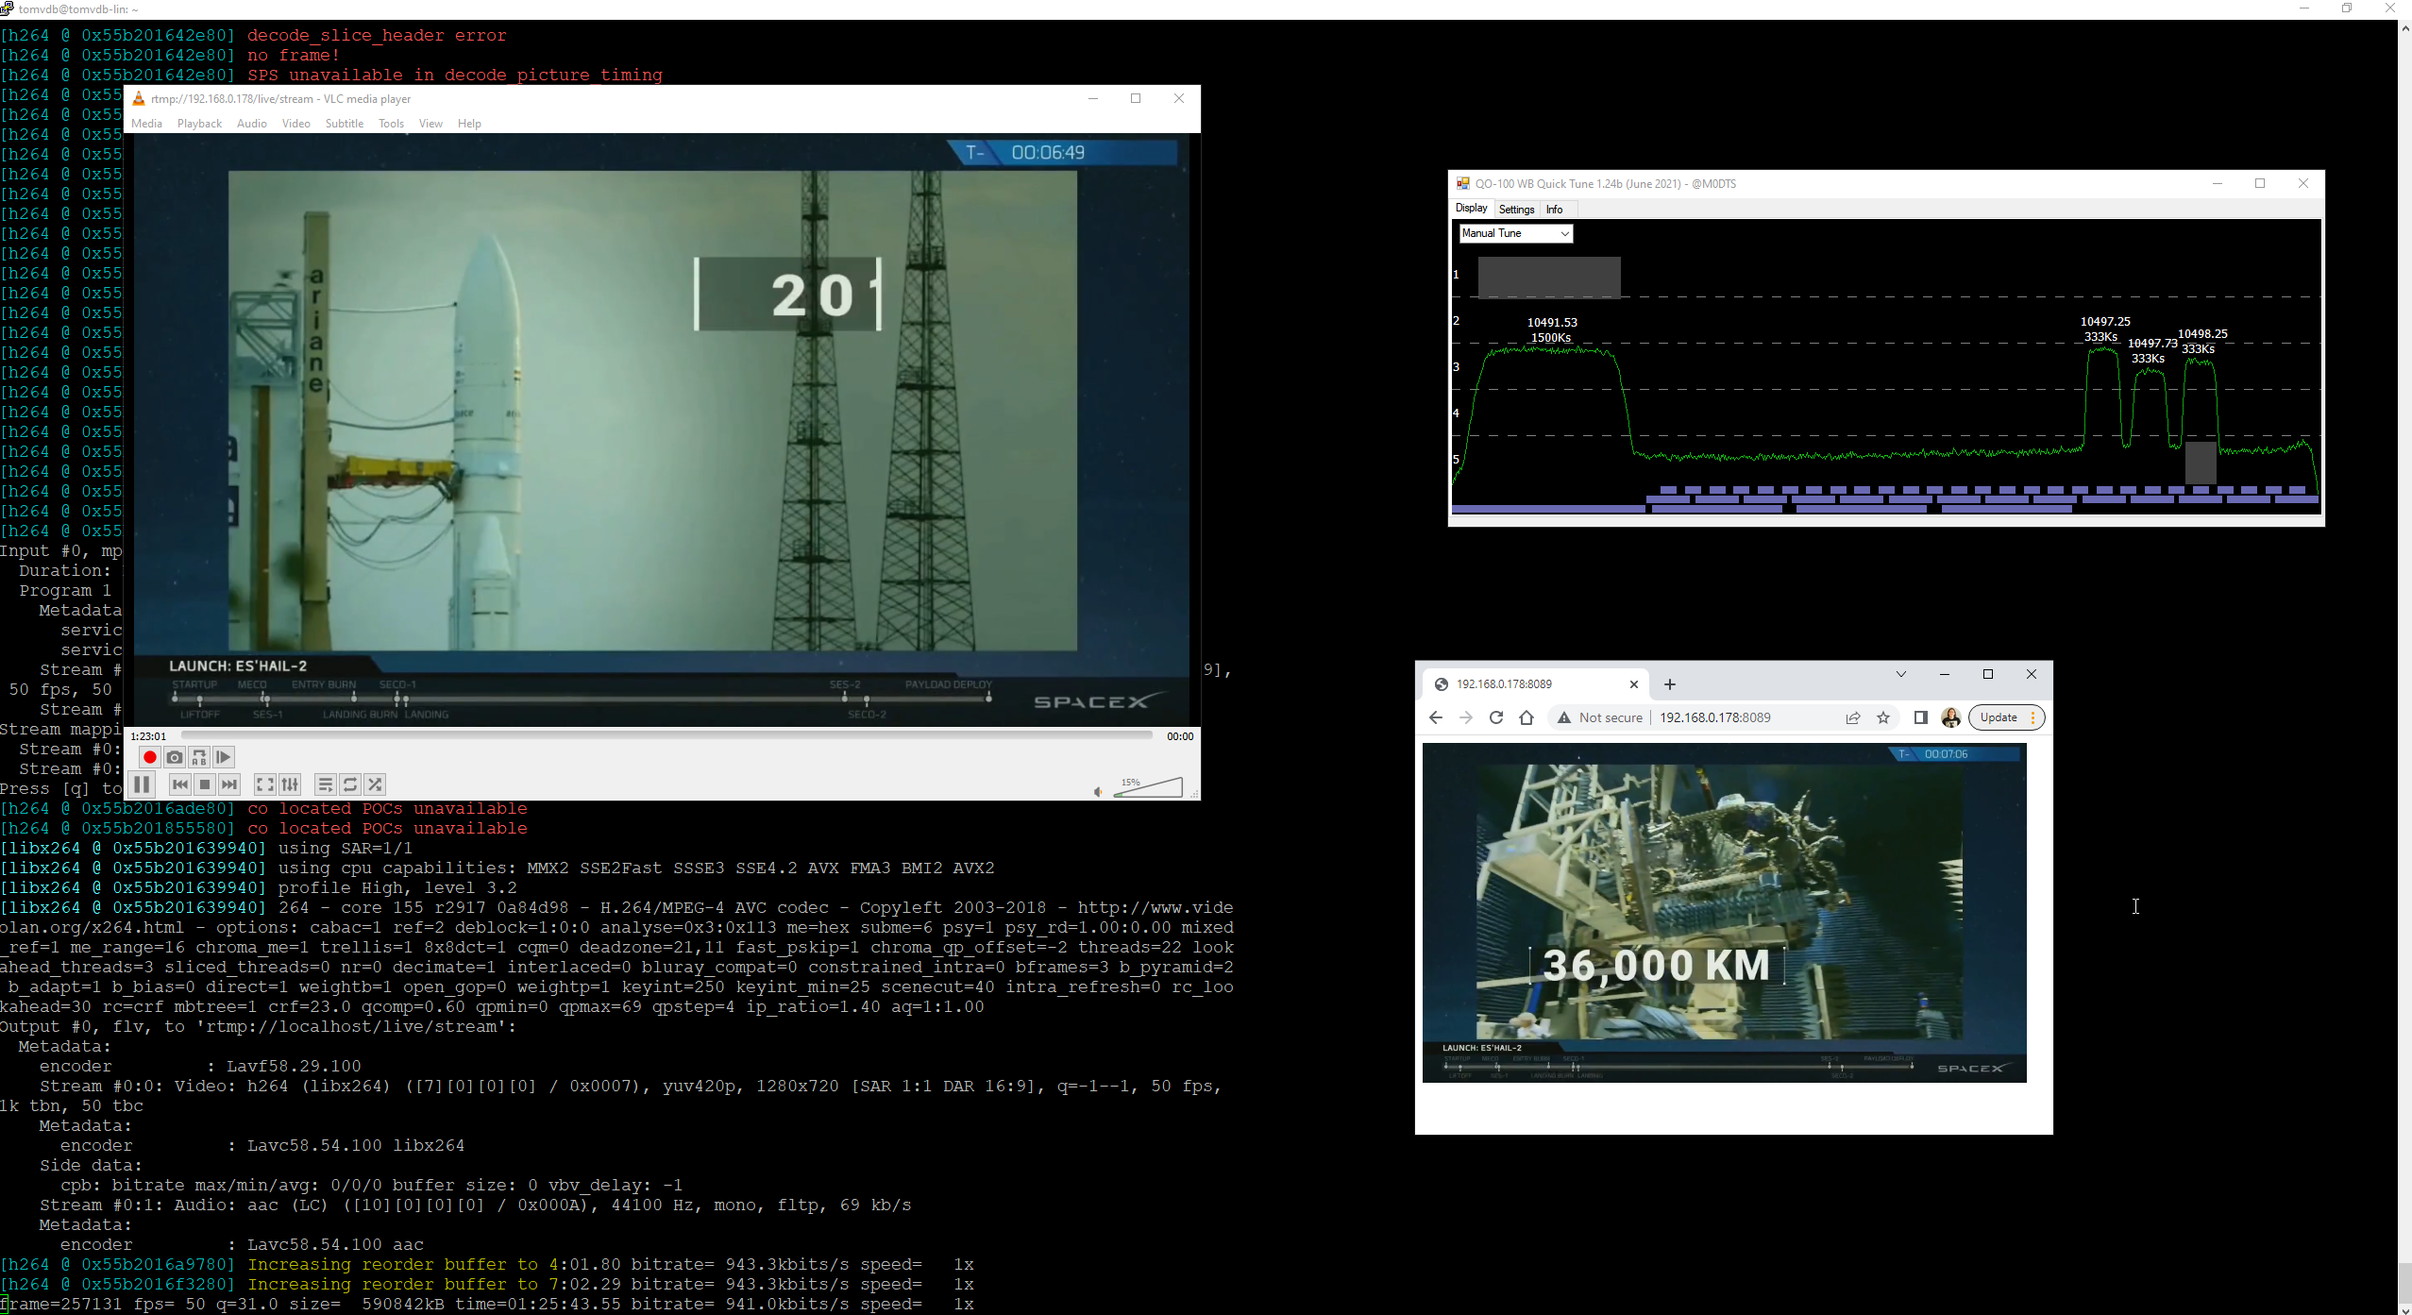Take a snapshot with VLC camera icon

pyautogui.click(x=174, y=757)
